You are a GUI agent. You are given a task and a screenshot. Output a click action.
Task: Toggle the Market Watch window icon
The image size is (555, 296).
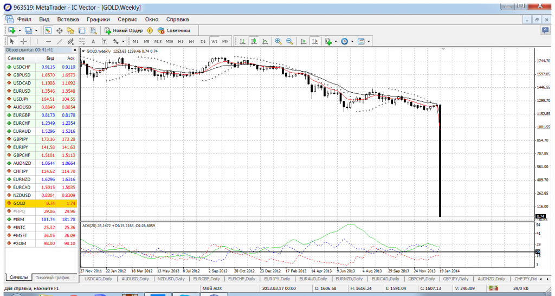(48, 30)
